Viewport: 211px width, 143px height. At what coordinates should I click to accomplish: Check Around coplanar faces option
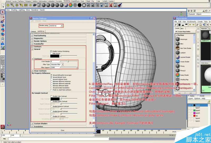51,79
